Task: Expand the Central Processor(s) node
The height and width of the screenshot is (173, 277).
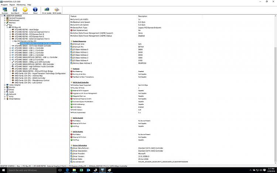Action: tap(5, 18)
